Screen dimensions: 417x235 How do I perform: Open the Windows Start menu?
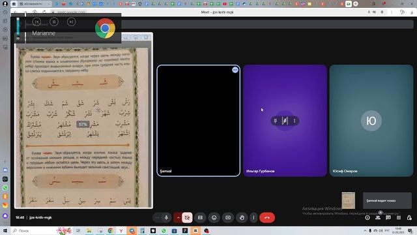5,230
